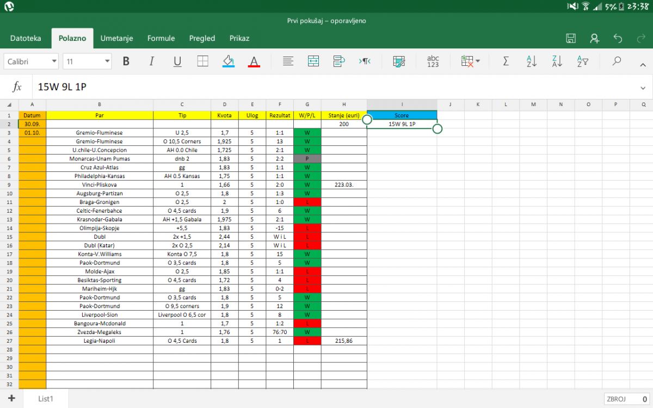
Task: Select the Legia-Napoli cell
Action: coord(100,341)
